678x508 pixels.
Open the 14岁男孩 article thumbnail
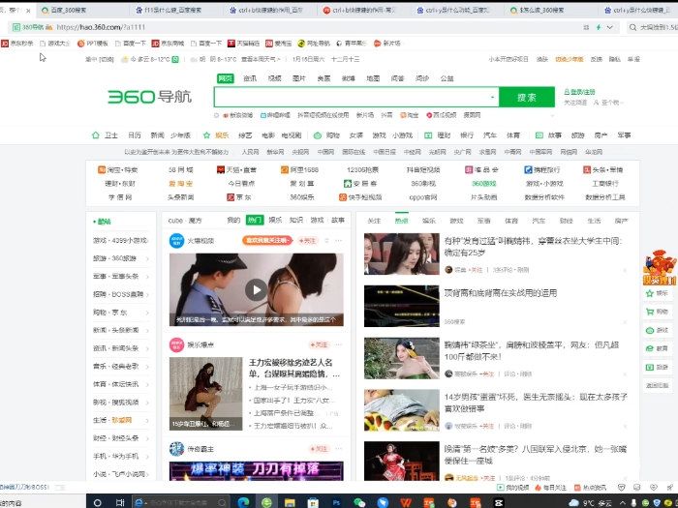401,410
